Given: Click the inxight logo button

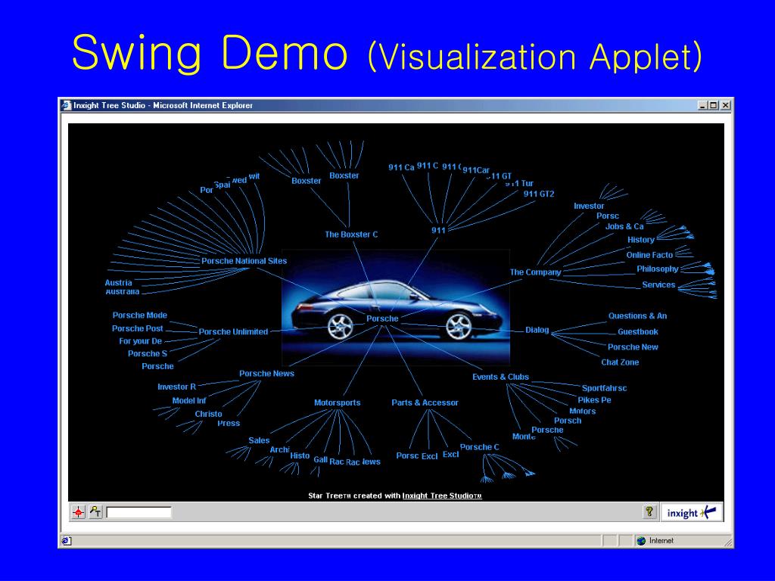Looking at the screenshot, I should point(692,512).
